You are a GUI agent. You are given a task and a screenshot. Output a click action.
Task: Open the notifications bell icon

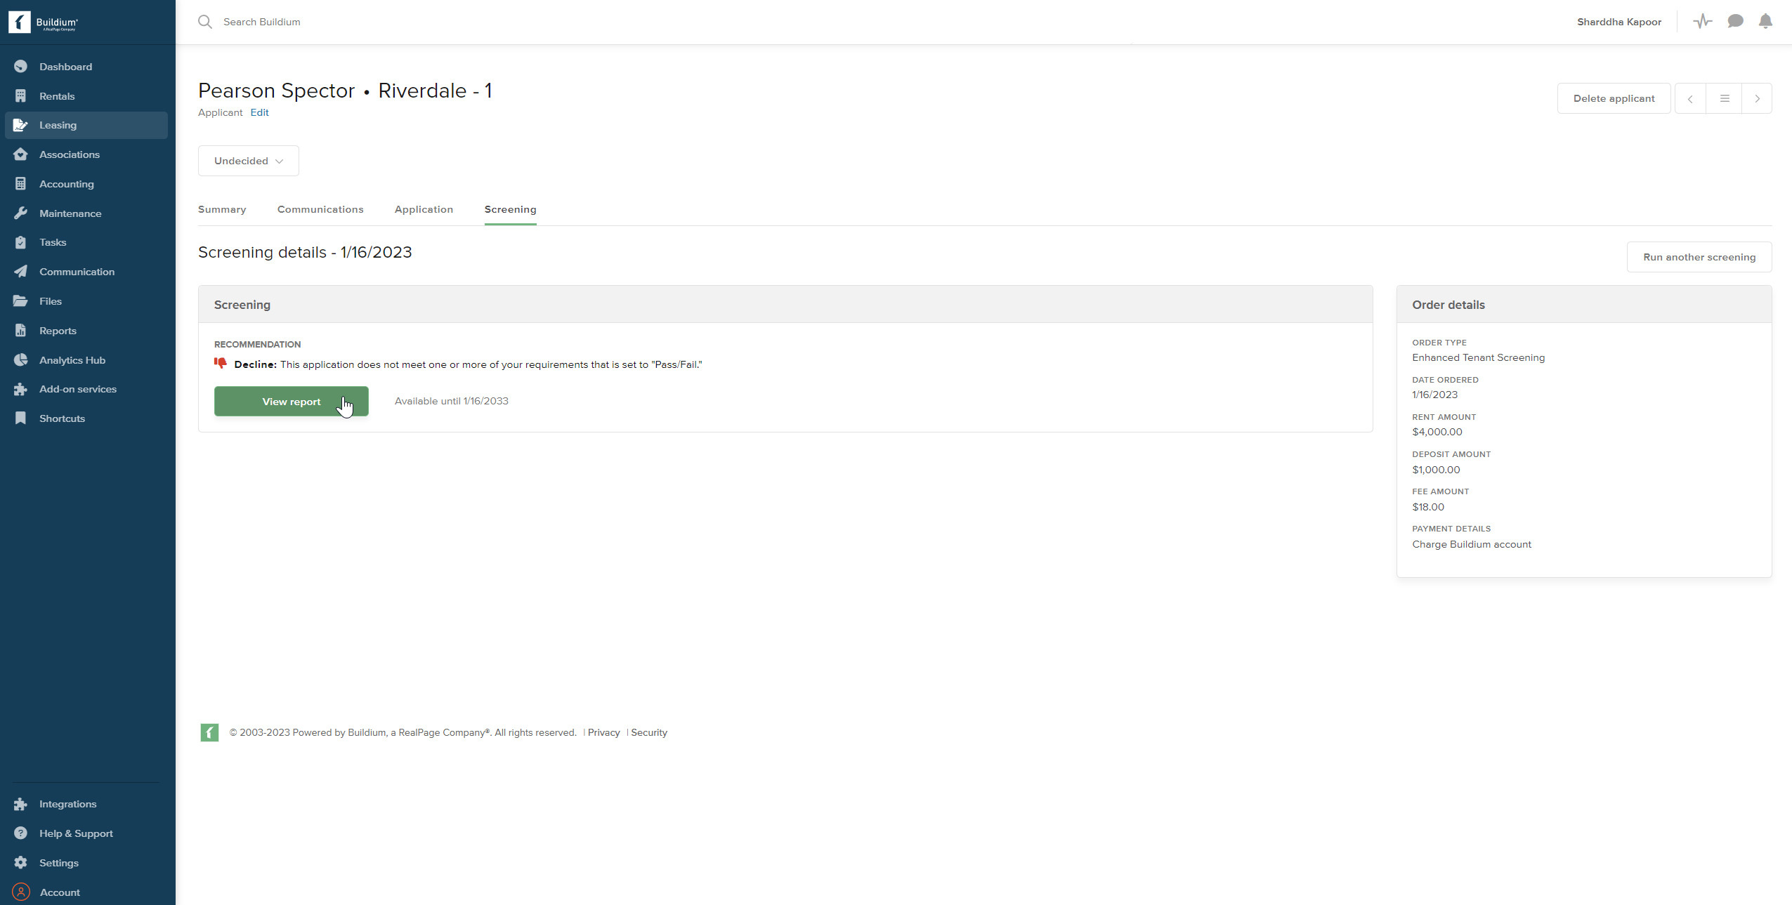[1765, 22]
